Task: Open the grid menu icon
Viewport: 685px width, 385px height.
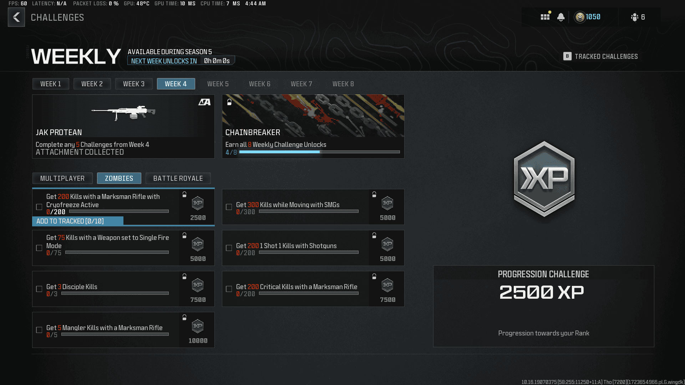Action: pos(545,17)
